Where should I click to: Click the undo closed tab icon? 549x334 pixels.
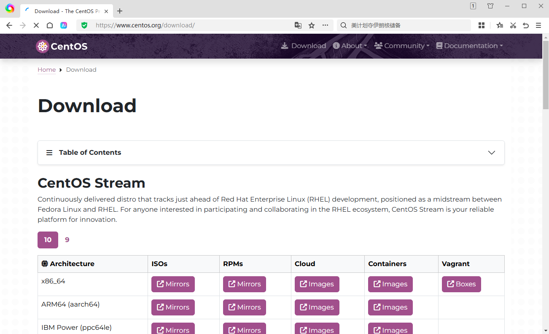(526, 25)
